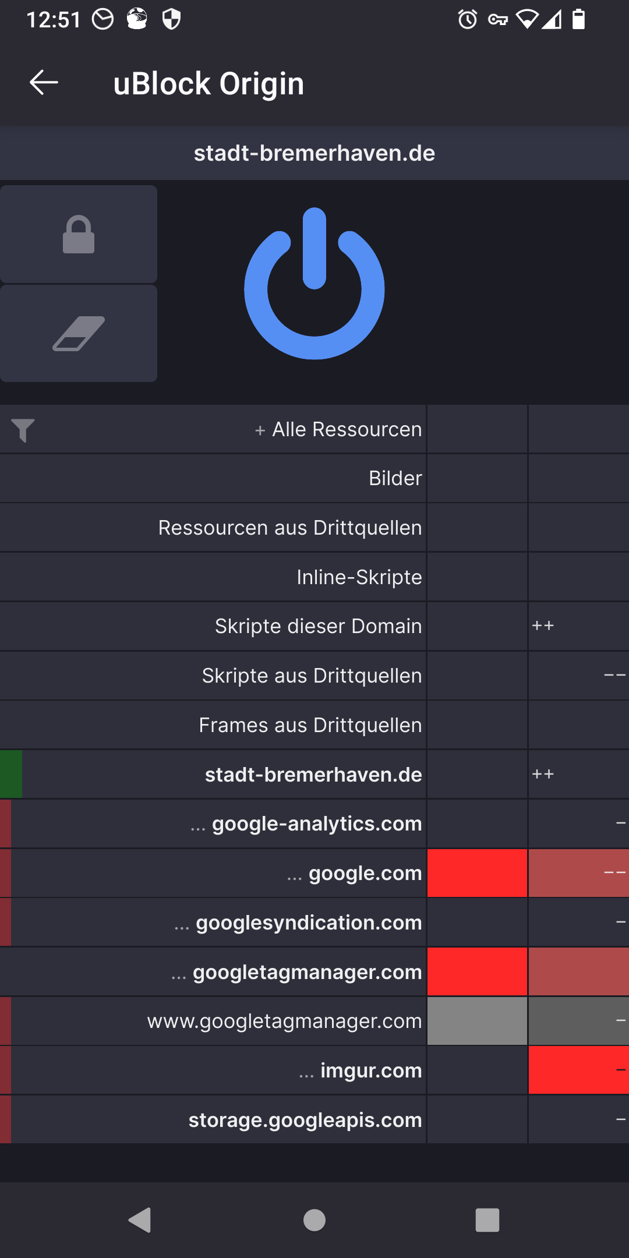The height and width of the screenshot is (1258, 629).
Task: Click the eraser revert-changes icon
Action: pyautogui.click(x=79, y=334)
